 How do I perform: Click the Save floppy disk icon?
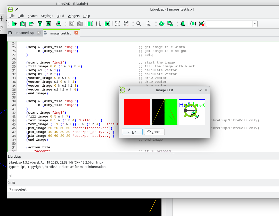coord(40,24)
